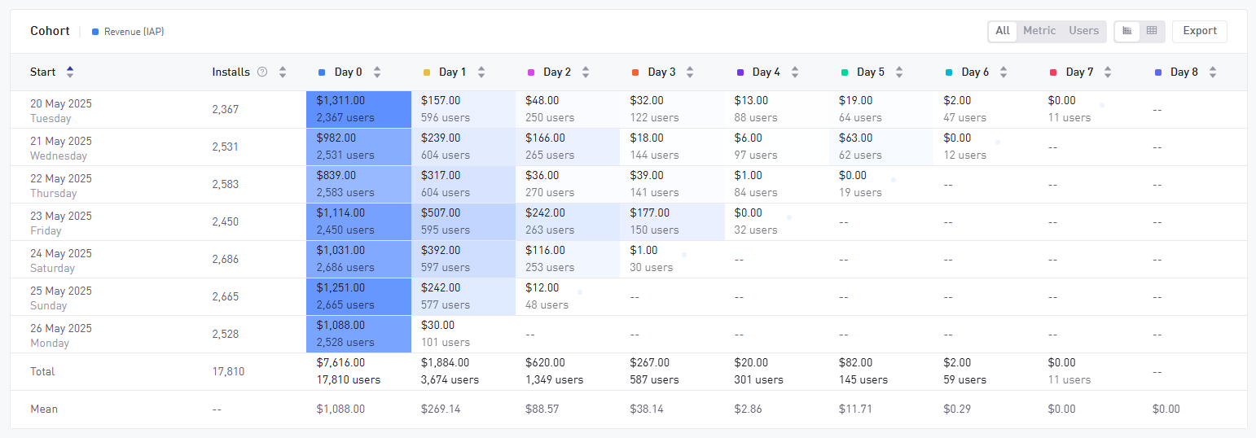Image resolution: width=1256 pixels, height=438 pixels.
Task: Click the purple Day 4 color marker
Action: coord(740,72)
